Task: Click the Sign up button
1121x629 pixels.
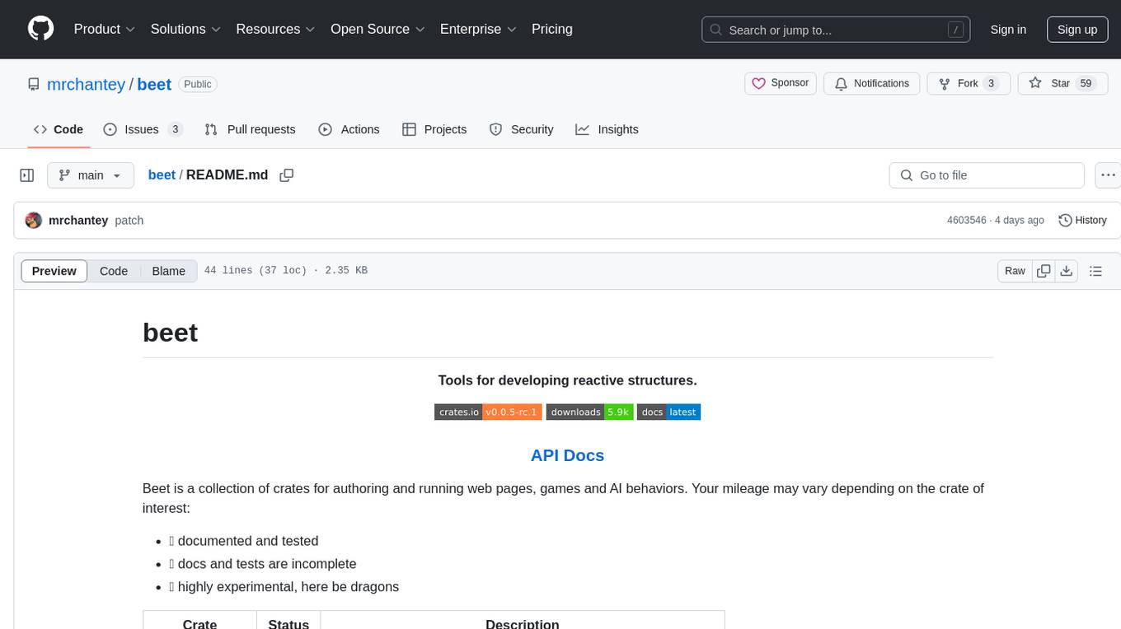Action: (1077, 30)
